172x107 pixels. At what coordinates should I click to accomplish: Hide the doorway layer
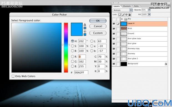click(114, 54)
